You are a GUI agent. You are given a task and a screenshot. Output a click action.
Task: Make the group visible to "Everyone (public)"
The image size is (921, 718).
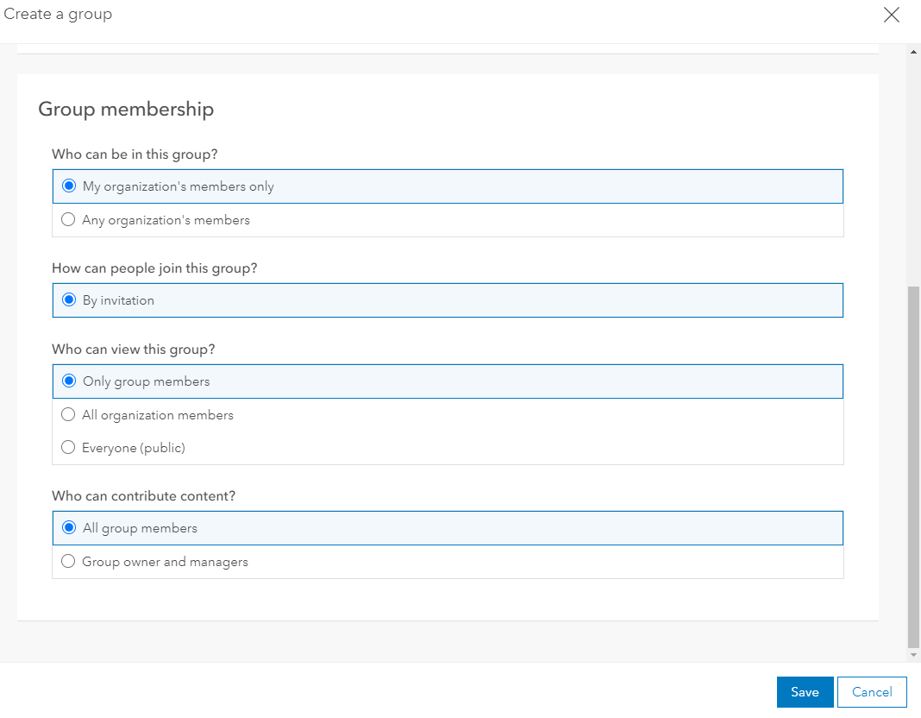coord(68,447)
